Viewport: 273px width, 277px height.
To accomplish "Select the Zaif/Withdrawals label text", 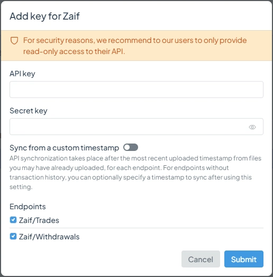I will click(49, 237).
